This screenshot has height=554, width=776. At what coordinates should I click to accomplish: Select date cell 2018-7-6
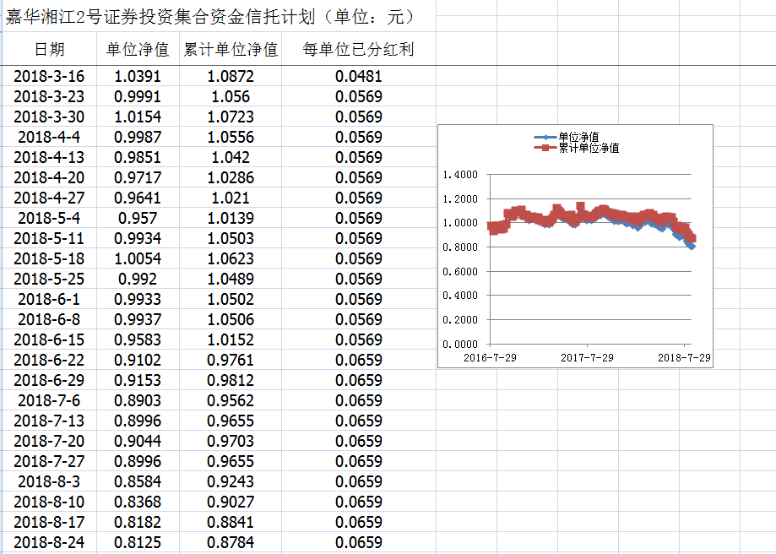tap(50, 401)
